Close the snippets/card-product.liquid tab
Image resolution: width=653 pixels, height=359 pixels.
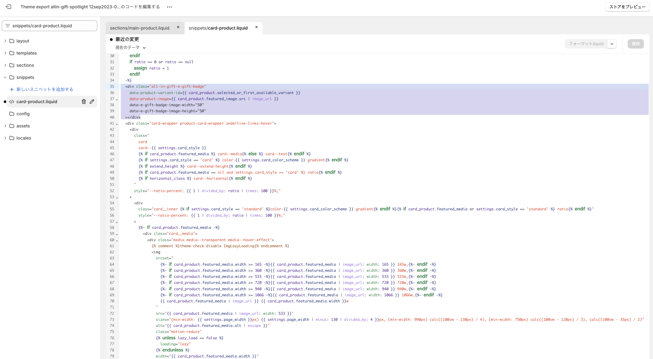(x=256, y=27)
